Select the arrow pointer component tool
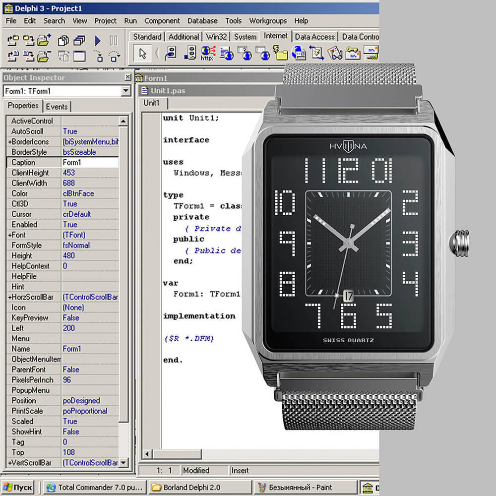Image resolution: width=496 pixels, height=496 pixels. coord(143,54)
